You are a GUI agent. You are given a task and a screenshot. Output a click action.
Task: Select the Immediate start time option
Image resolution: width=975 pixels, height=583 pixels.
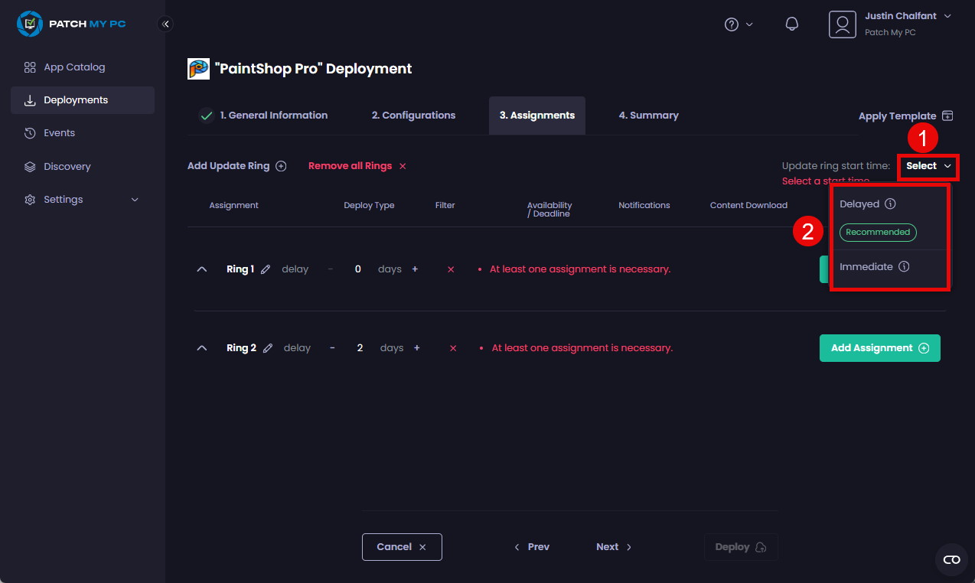(x=867, y=266)
